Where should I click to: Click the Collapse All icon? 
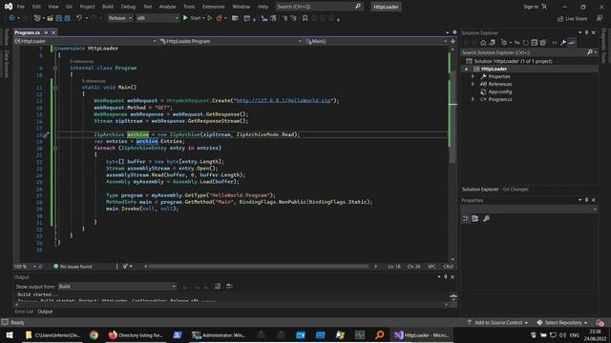[535, 43]
